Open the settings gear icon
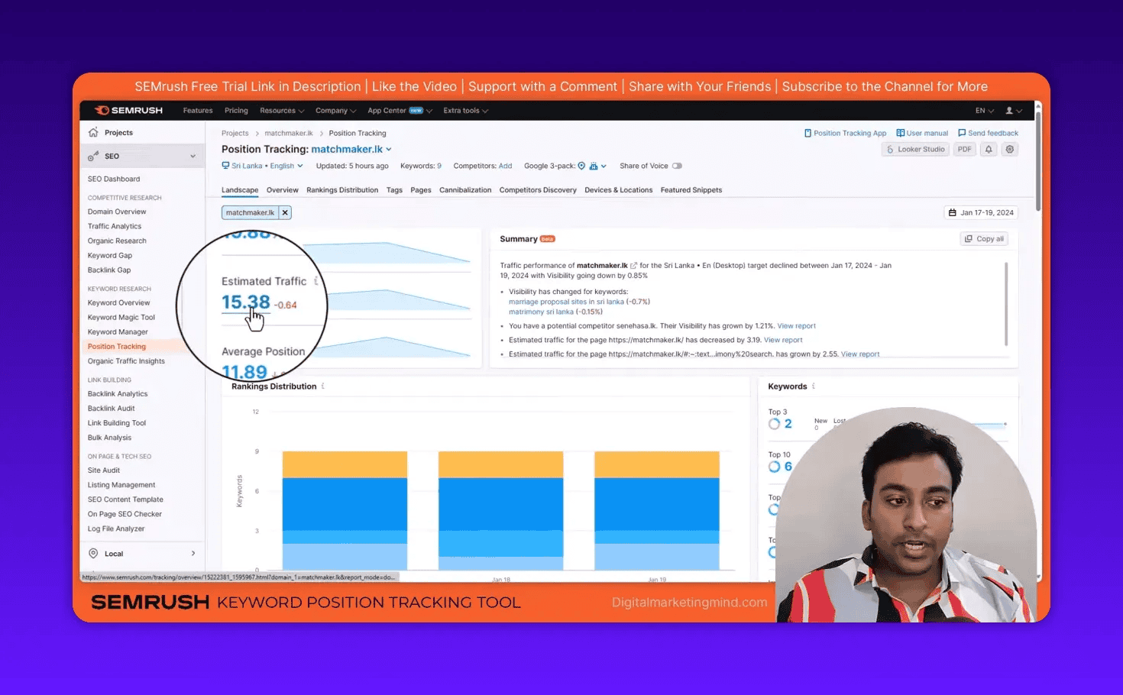Image resolution: width=1123 pixels, height=695 pixels. [1010, 150]
